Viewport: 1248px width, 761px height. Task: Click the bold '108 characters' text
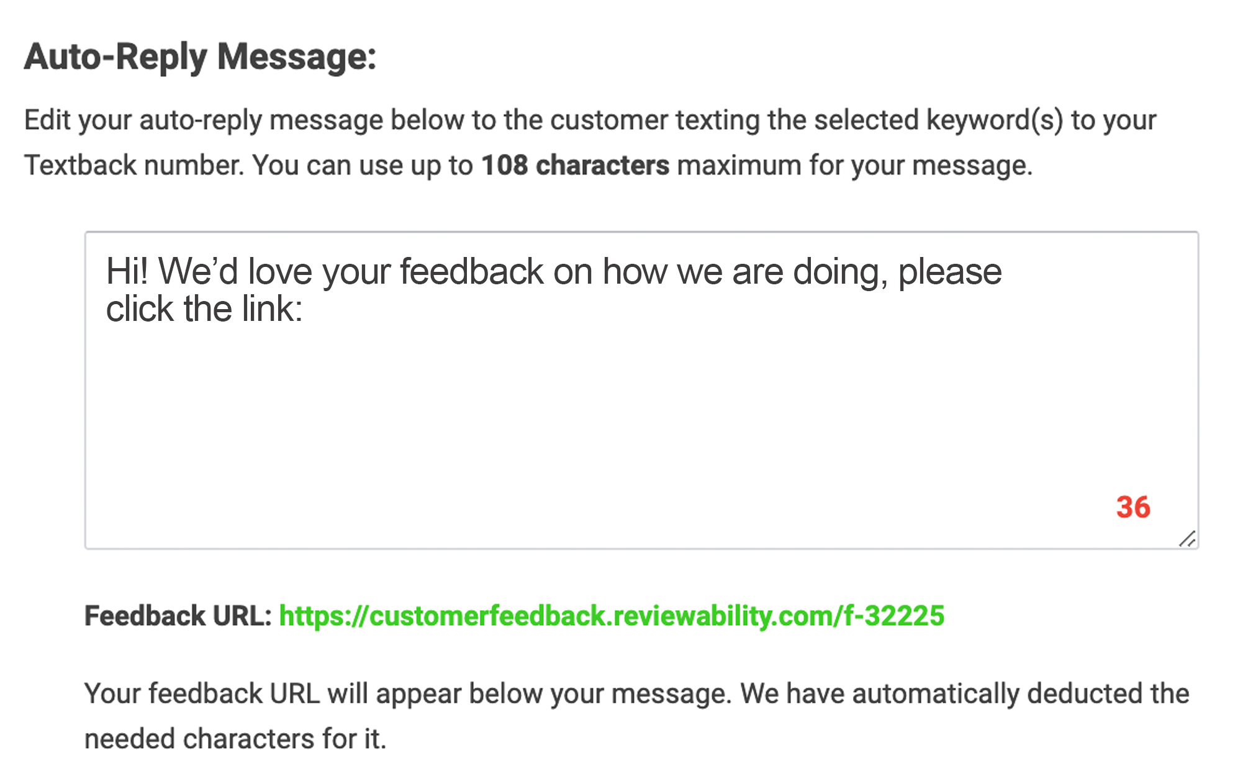pos(576,165)
